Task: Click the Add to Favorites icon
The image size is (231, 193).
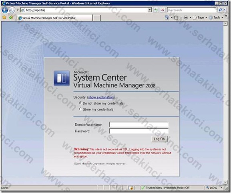Action: click(x=11, y=18)
